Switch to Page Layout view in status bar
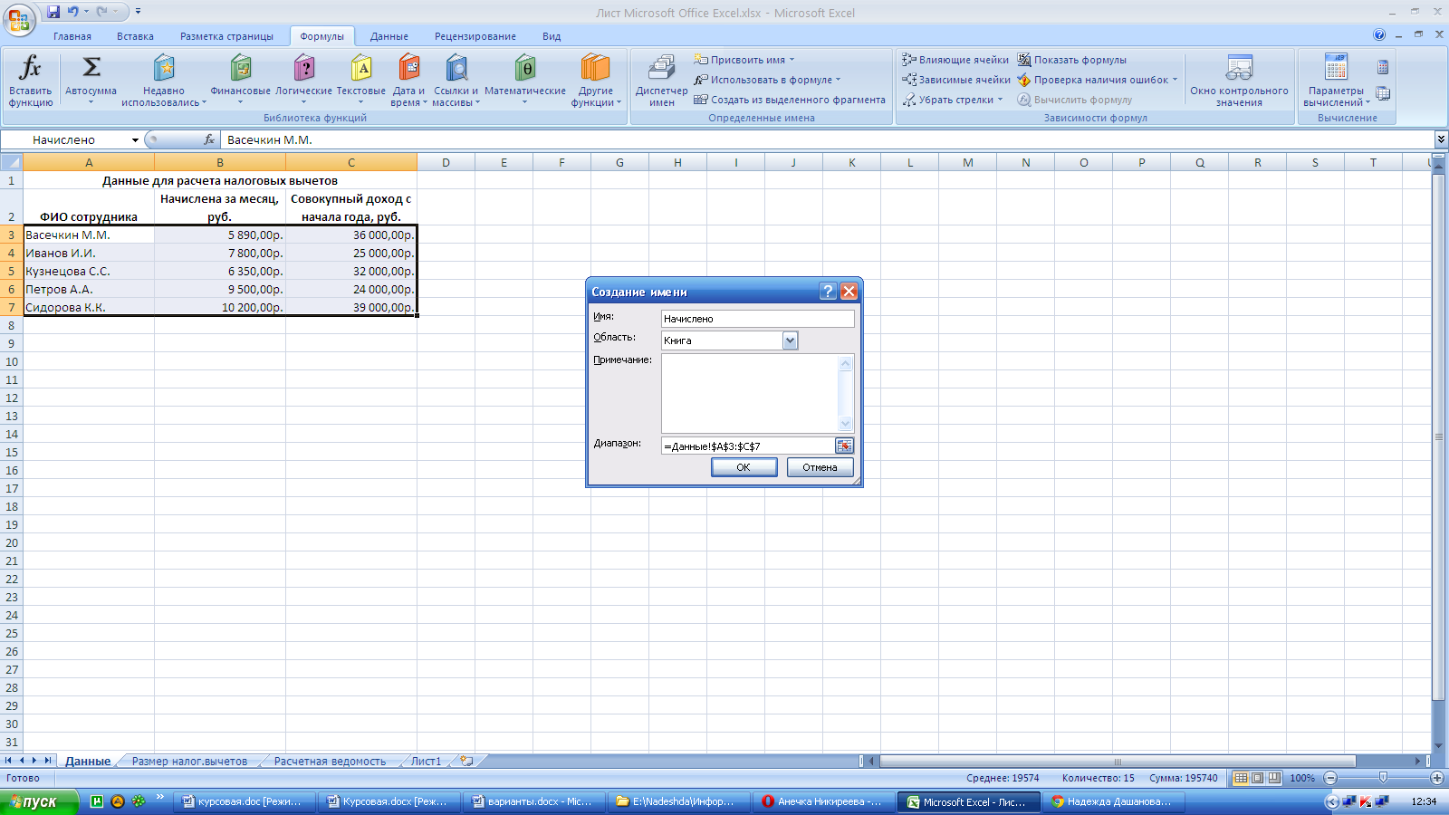The image size is (1449, 815). coord(1257,778)
